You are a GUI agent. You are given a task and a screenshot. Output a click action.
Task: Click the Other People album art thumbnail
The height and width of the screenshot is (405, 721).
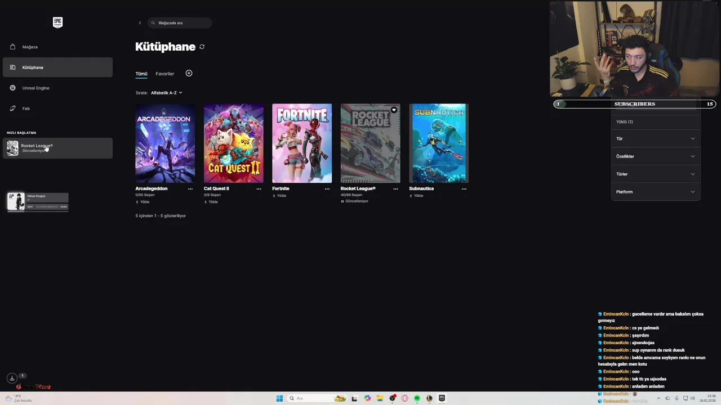click(16, 201)
